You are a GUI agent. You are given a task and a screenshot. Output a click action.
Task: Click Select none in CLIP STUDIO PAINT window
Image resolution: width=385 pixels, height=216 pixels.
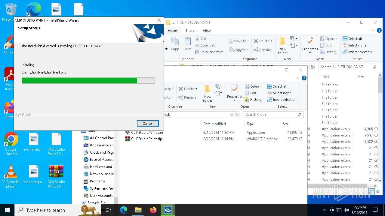[354, 45]
